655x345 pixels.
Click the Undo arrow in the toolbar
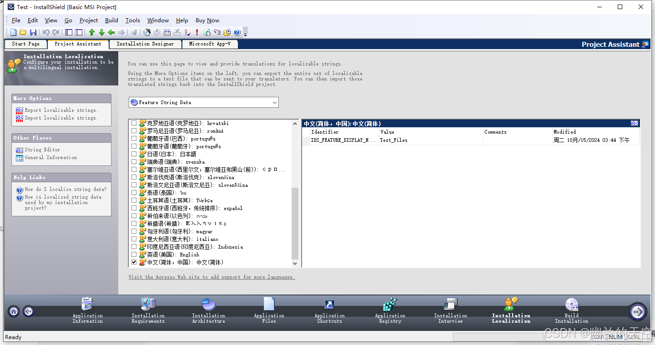click(46, 32)
